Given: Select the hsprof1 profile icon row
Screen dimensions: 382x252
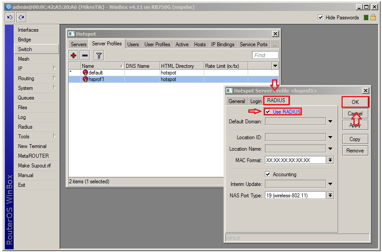Looking at the screenshot, I should coord(85,79).
